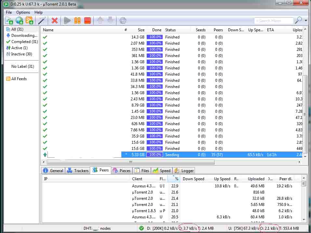Switch to the Logger tab
The image size is (311, 233).
[x=184, y=171]
